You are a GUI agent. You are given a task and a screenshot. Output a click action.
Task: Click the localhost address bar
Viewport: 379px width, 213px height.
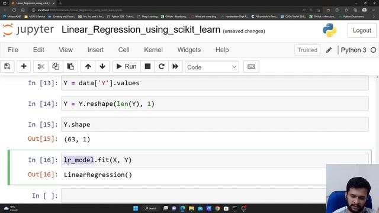[x=167, y=10]
